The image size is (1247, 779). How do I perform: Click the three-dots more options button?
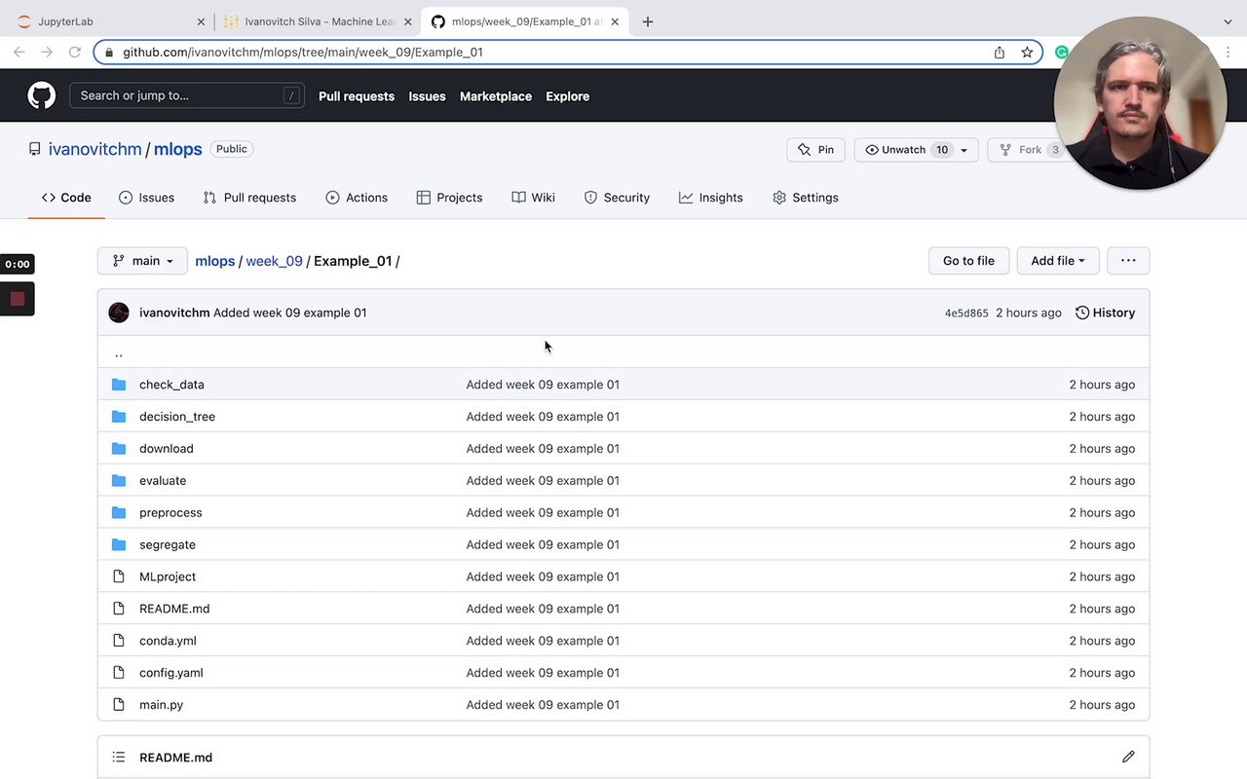point(1128,260)
